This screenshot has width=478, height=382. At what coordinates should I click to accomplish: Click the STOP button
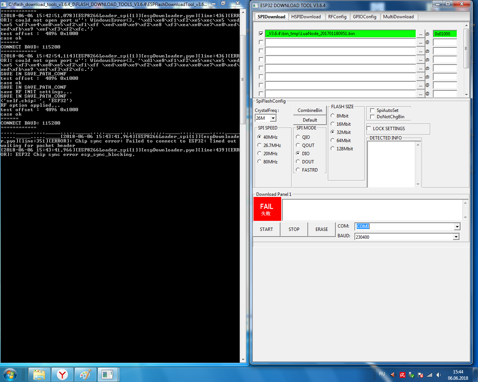294,229
